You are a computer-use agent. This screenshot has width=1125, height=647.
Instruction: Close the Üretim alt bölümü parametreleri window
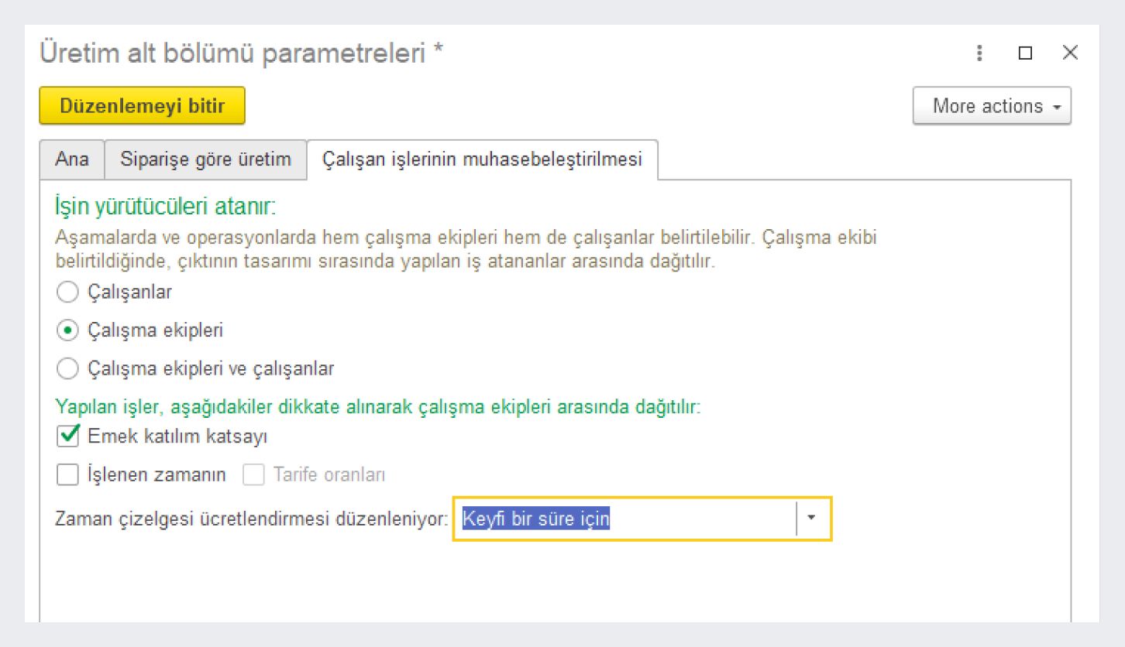(x=1070, y=53)
